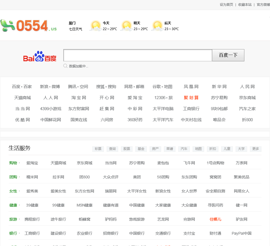Open the 基金 category tab

tap(141, 149)
